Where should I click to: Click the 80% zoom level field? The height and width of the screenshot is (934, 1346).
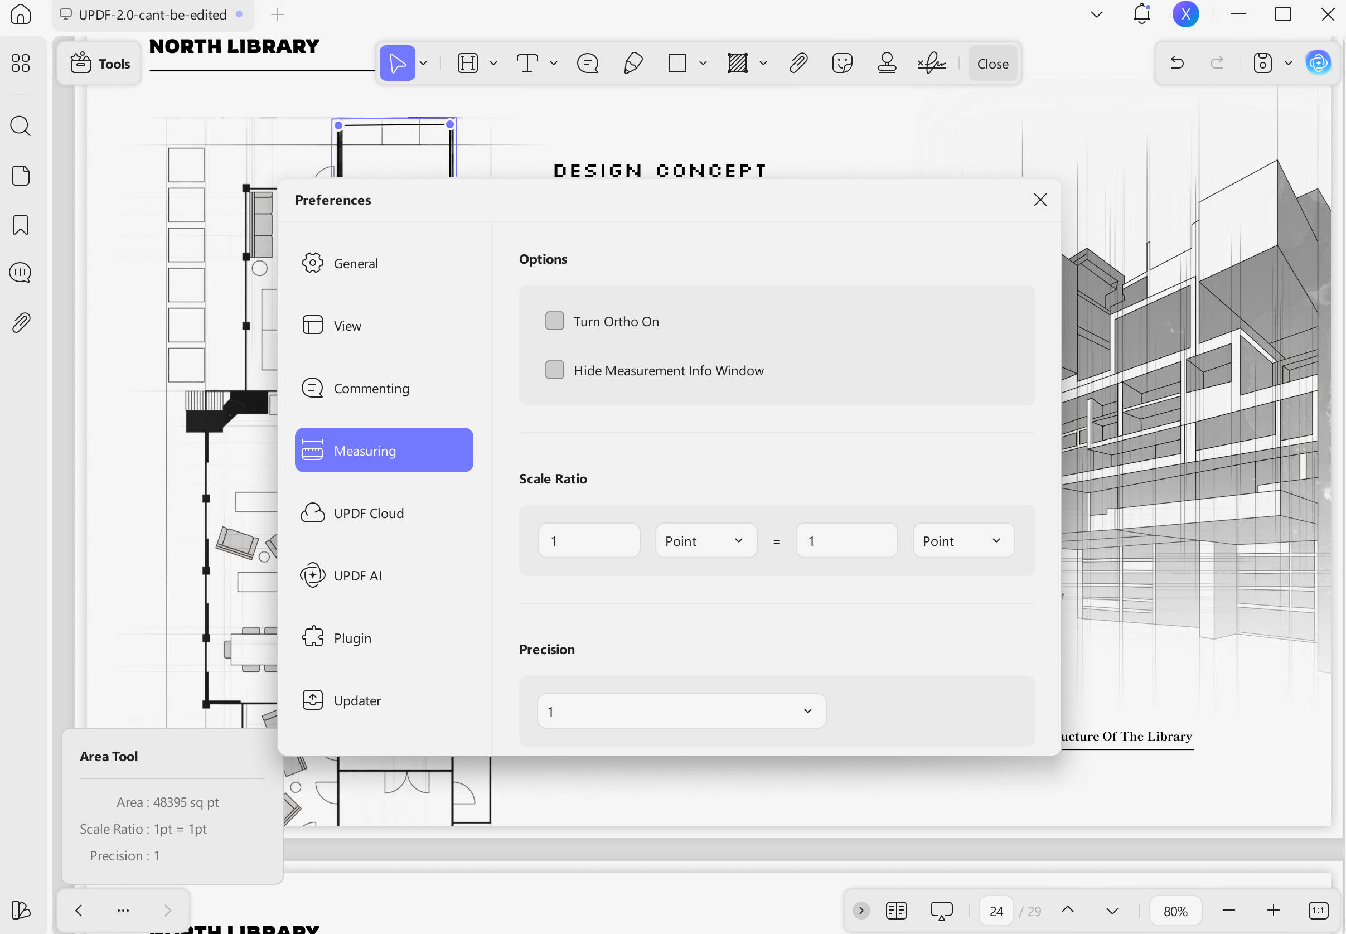pos(1175,911)
